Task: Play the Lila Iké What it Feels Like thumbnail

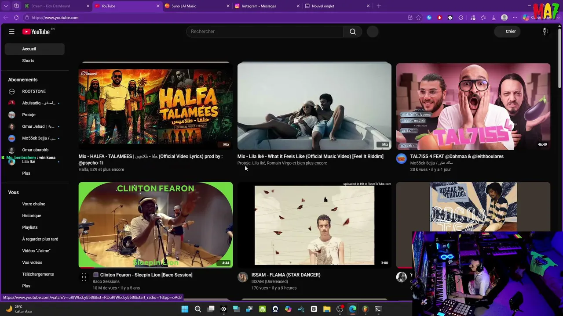Action: tap(314, 107)
